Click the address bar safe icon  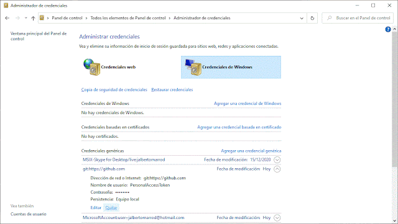[42, 18]
